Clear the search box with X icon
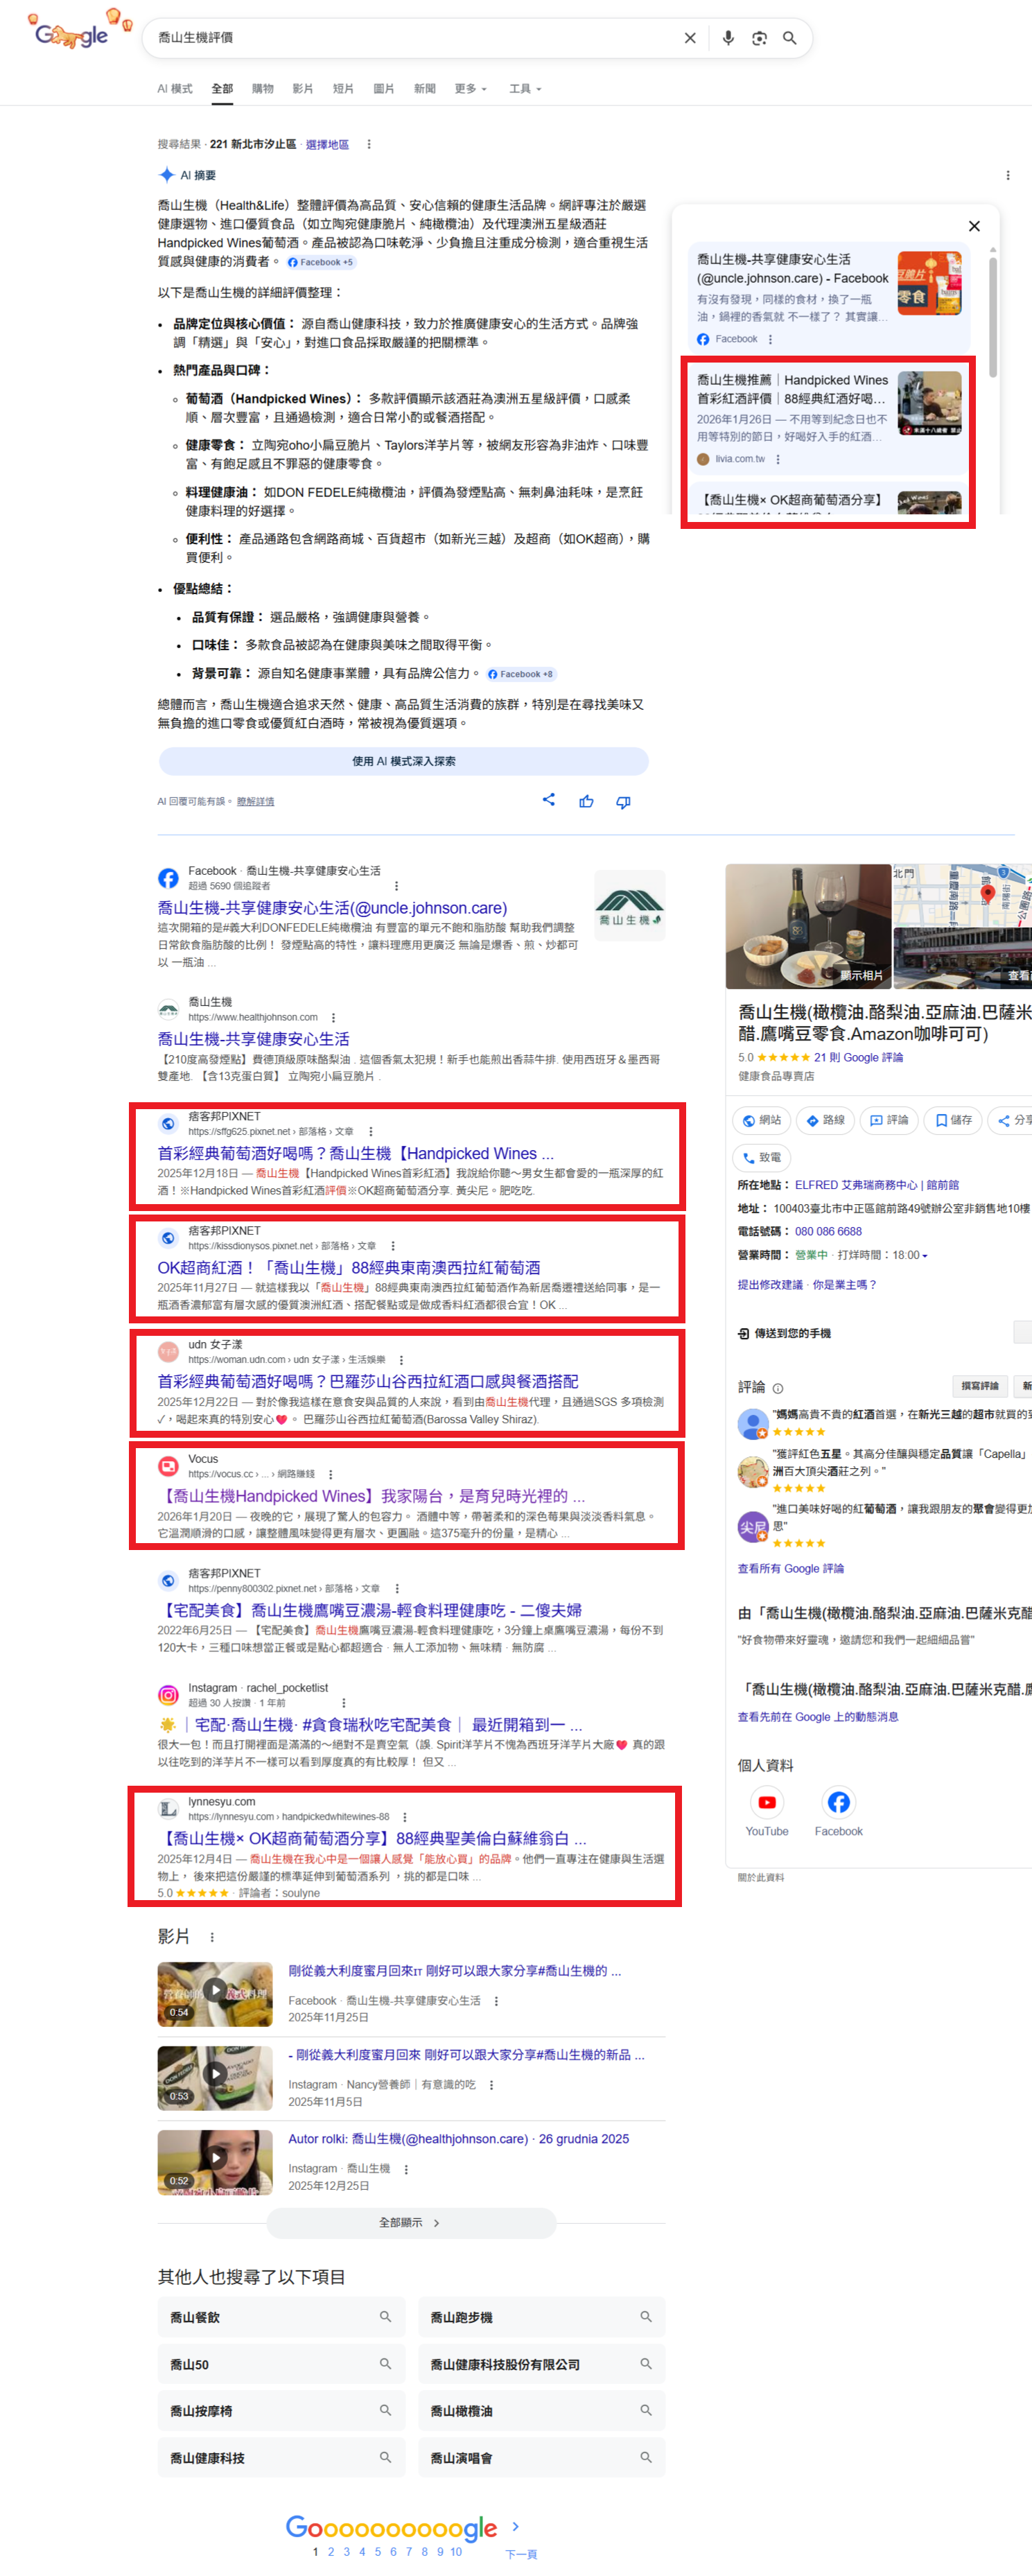1032x2576 pixels. click(x=690, y=38)
